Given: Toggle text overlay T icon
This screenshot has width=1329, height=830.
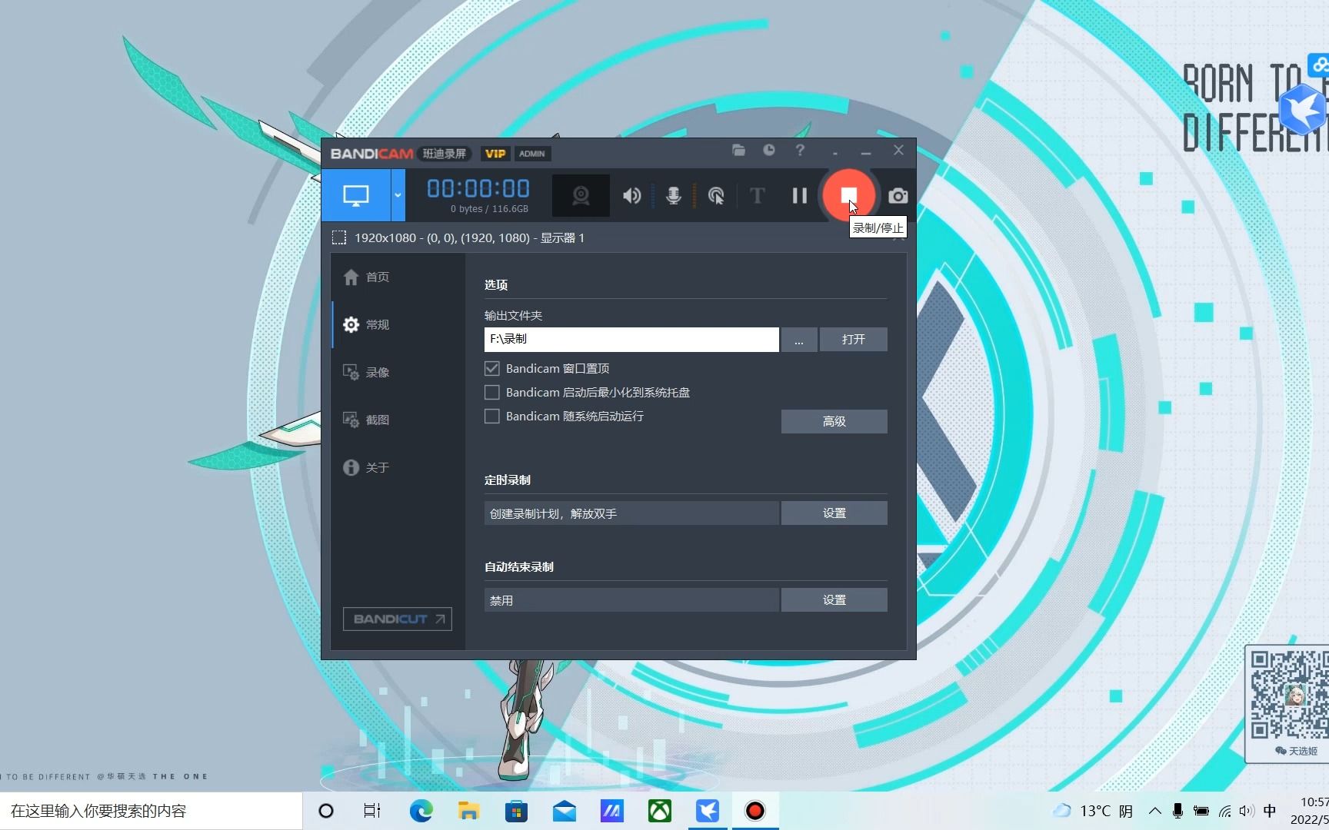Looking at the screenshot, I should (x=757, y=196).
